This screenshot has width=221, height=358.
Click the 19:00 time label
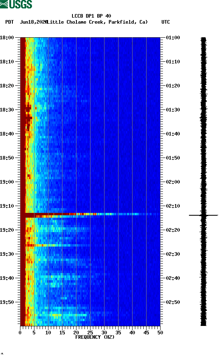(x=7, y=182)
